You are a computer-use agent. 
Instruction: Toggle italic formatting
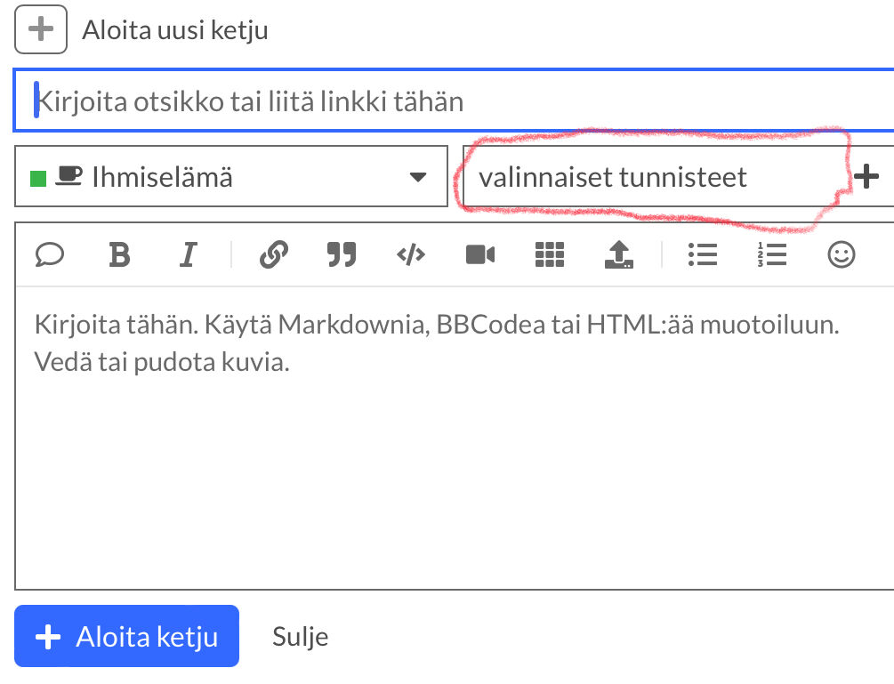coord(187,255)
